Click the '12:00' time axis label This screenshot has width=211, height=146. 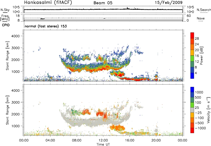[x=103, y=140]
